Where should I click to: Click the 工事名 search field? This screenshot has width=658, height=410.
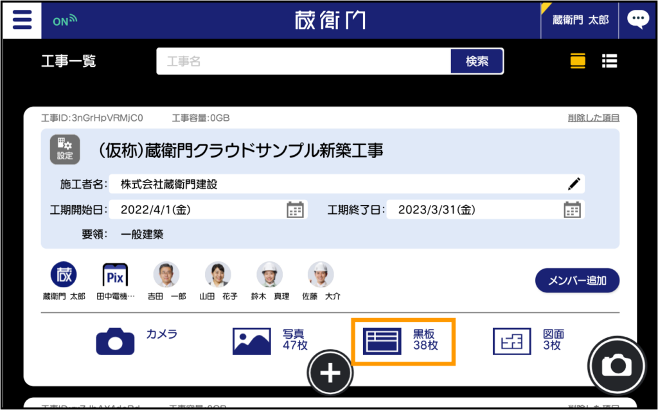point(304,61)
